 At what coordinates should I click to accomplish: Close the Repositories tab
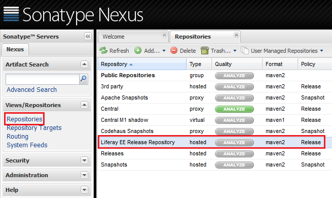point(236,35)
